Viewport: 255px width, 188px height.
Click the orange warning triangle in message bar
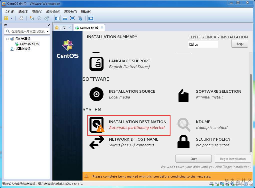[x=86, y=176]
